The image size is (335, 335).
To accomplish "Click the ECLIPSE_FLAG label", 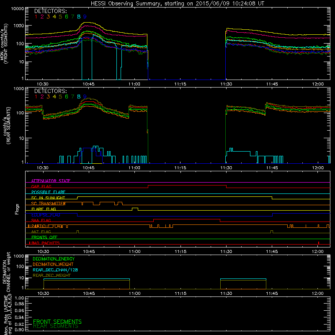I will pos(46,215).
